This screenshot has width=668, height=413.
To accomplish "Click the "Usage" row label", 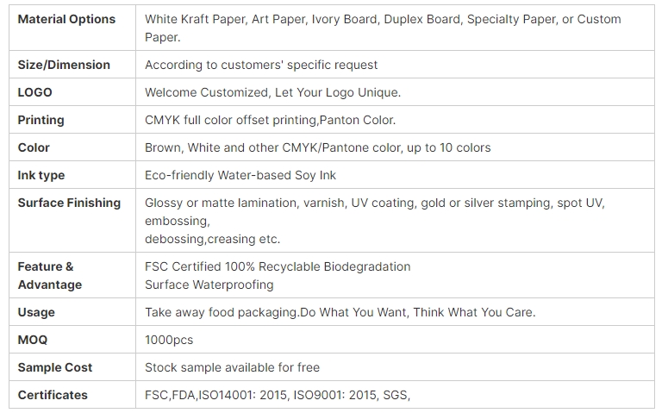I will (x=36, y=312).
